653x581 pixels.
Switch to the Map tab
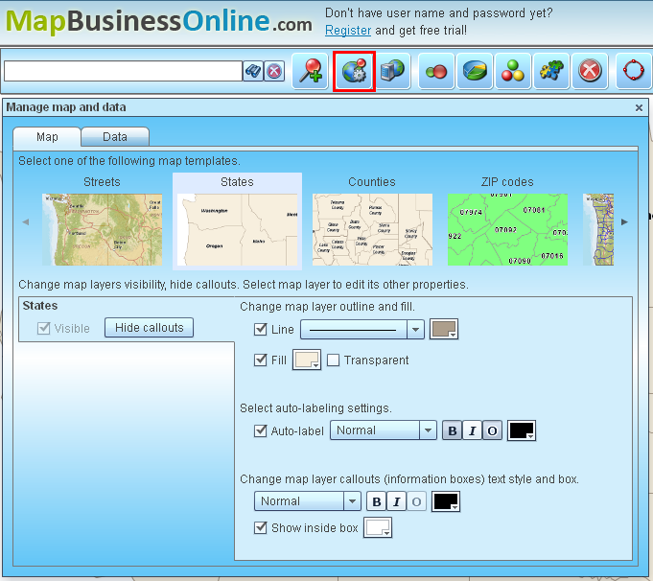[47, 137]
